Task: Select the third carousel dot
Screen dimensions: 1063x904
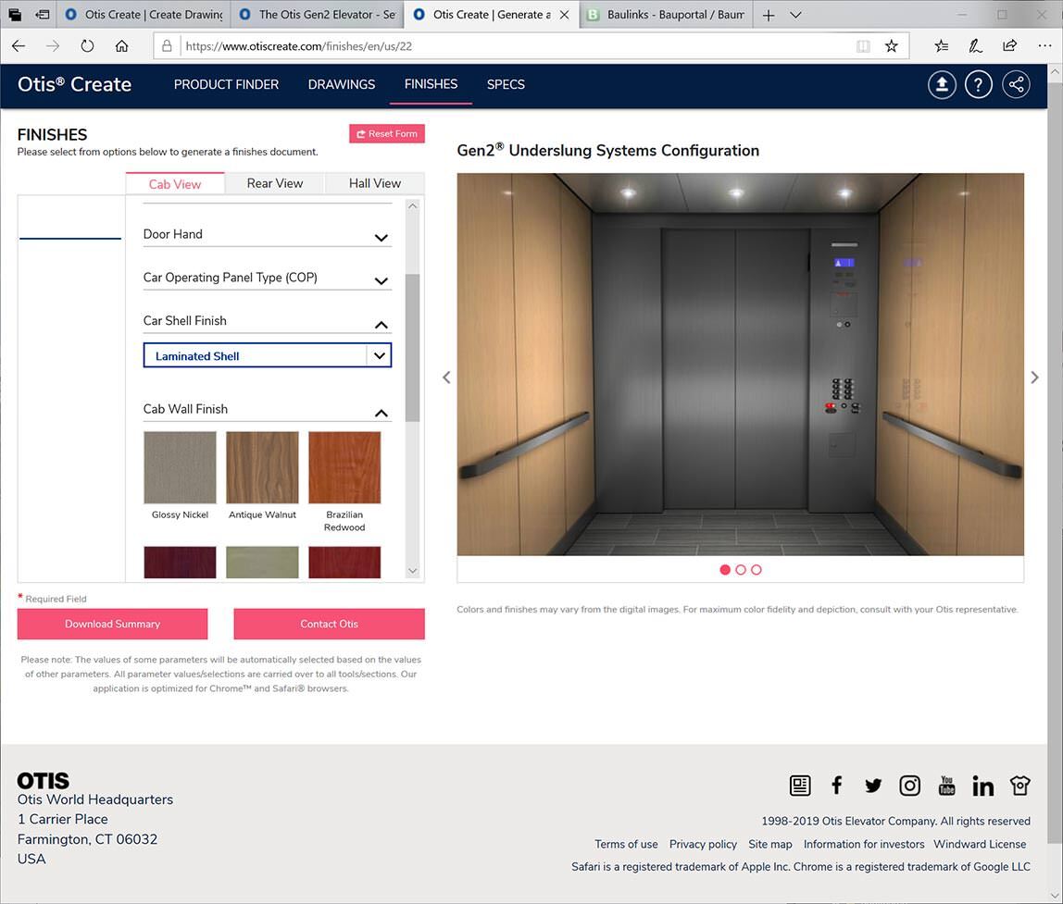Action: [x=757, y=570]
